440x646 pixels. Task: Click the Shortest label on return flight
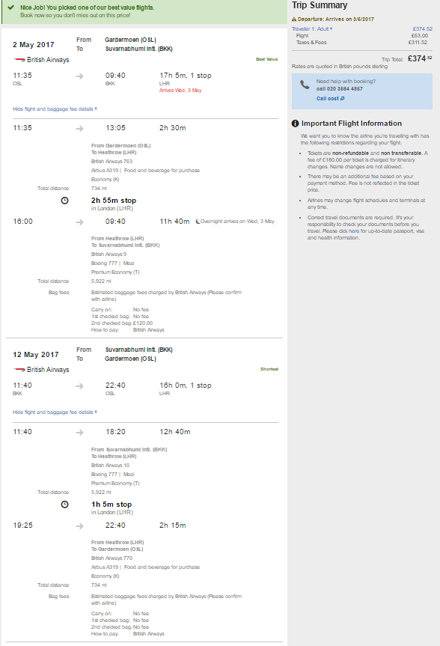click(x=269, y=369)
